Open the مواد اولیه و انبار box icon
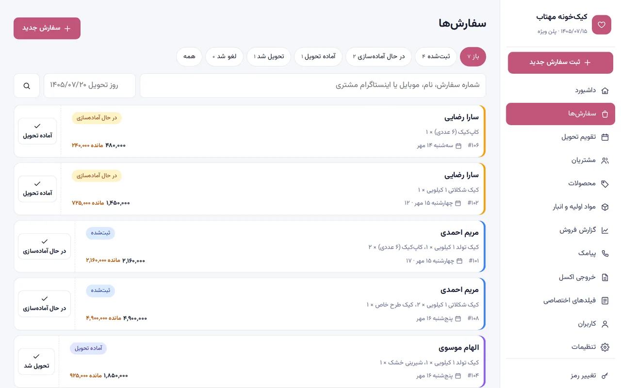This screenshot has width=621, height=388. coord(605,207)
